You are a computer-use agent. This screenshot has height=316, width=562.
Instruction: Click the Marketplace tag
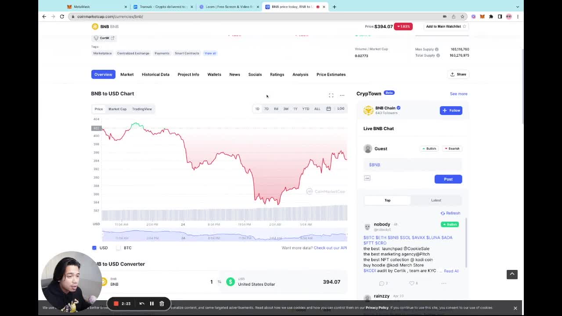click(102, 53)
